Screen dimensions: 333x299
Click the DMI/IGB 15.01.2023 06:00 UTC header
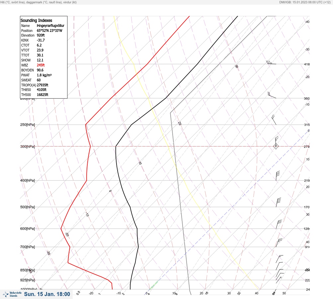pos(305,2)
